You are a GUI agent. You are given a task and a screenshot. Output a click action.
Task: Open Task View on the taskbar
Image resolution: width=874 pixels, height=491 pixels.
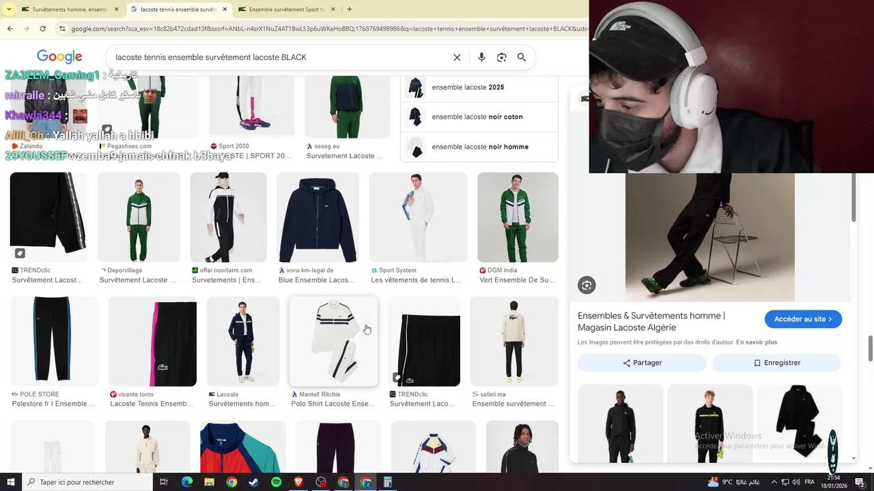pos(164,482)
